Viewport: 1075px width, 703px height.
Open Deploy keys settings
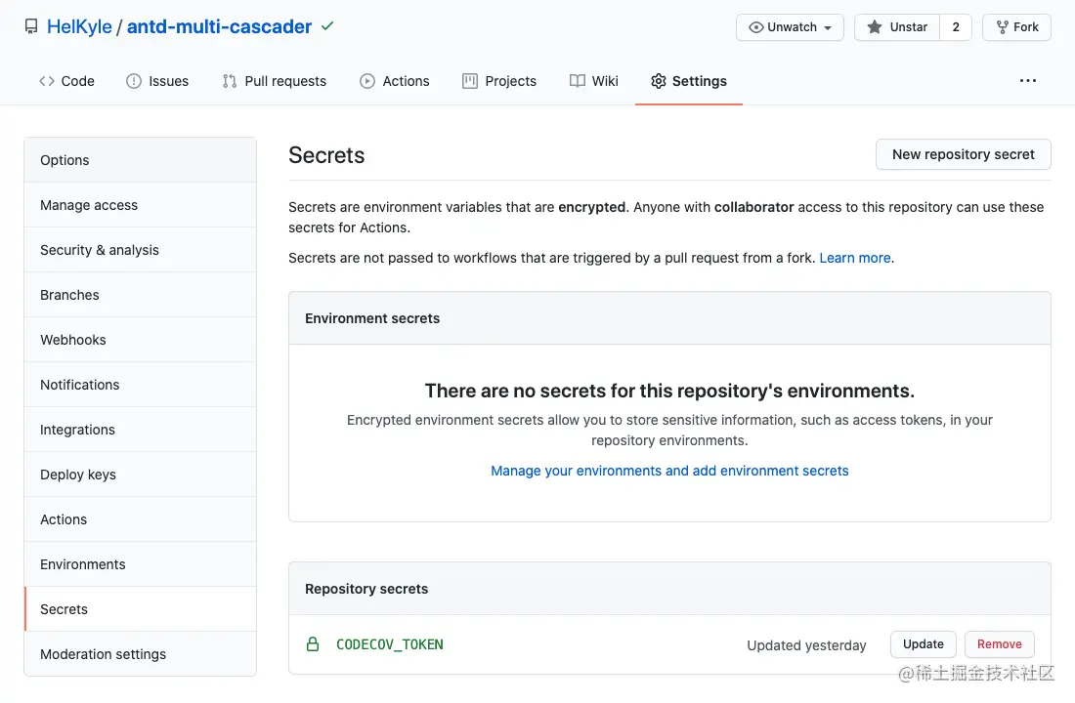tap(141, 475)
